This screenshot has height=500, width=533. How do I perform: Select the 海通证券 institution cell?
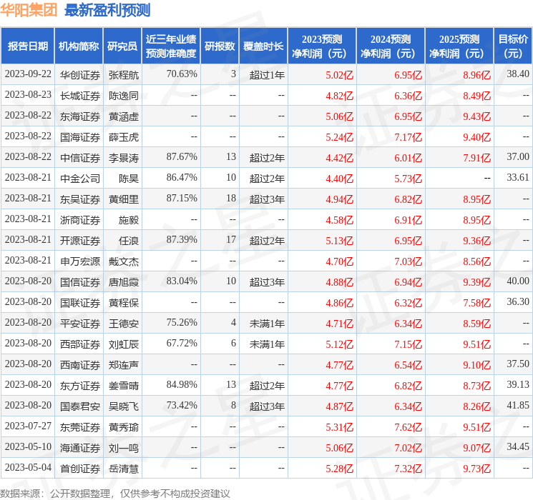click(80, 448)
